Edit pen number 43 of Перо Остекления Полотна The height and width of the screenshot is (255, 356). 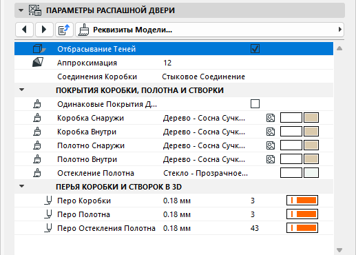pos(255,228)
